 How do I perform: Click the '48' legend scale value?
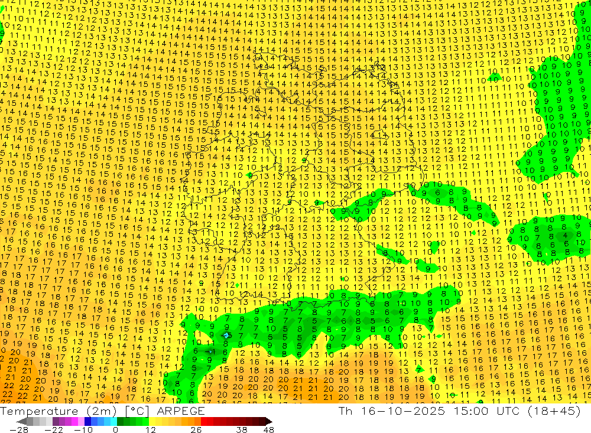pos(269,430)
